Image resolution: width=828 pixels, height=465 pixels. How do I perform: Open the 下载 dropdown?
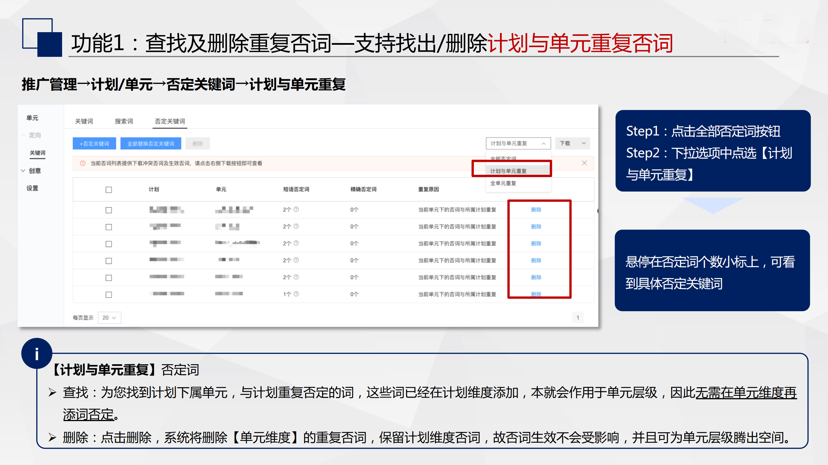click(573, 144)
